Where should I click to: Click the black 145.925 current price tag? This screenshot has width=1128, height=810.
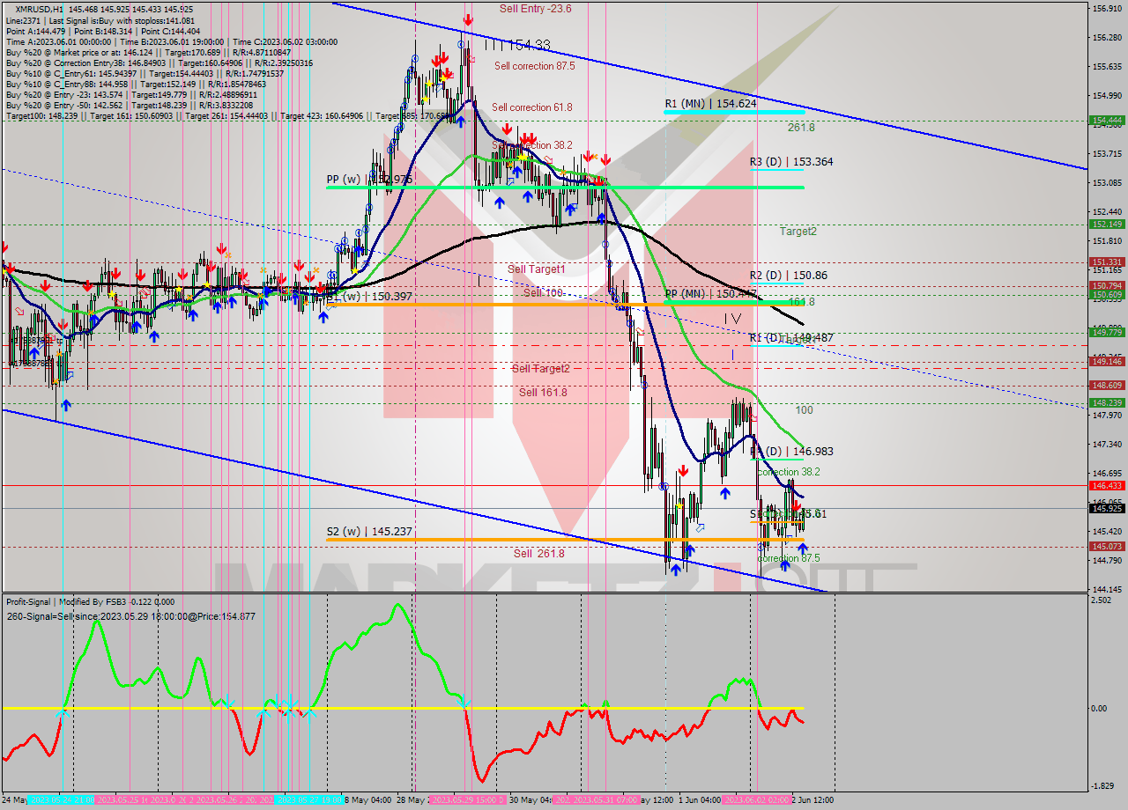[1106, 508]
